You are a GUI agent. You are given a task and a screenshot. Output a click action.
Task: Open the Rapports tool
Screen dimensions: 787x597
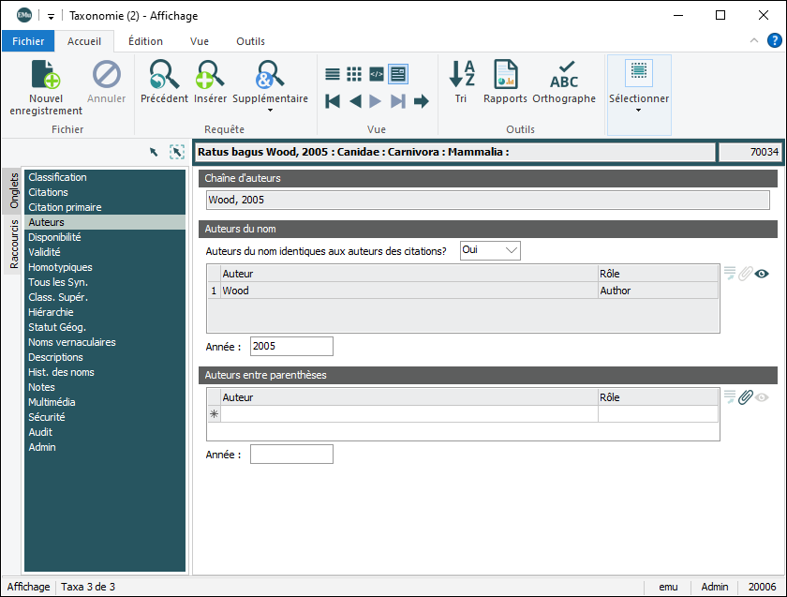click(x=505, y=75)
